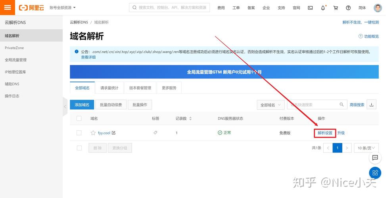Toggle the bottom bulk-select checkbox

79,148
